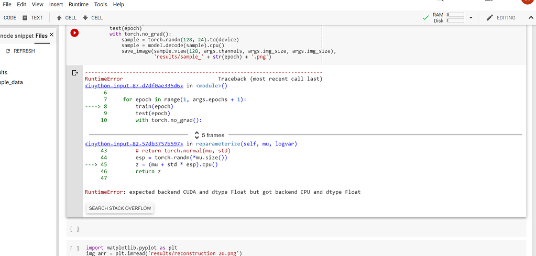The width and height of the screenshot is (536, 256).
Task: Move cell down with arrow button
Action: [93, 18]
